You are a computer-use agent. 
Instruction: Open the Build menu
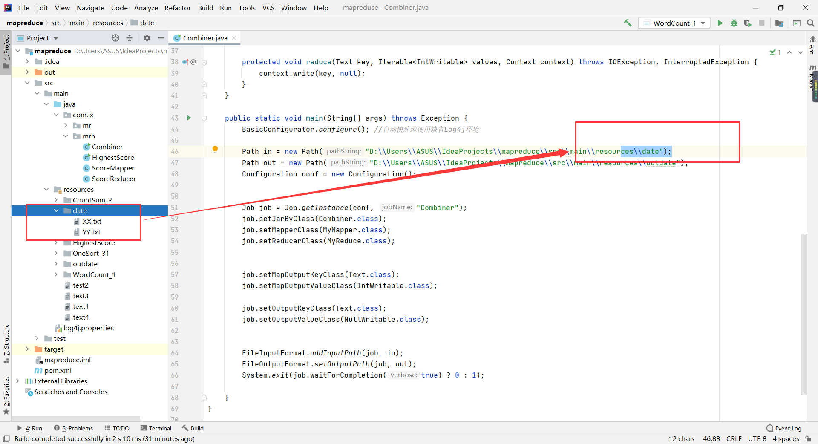pos(205,8)
